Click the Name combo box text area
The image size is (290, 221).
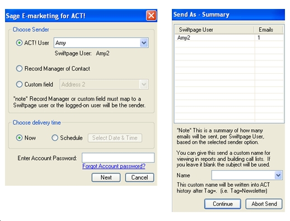click(x=243, y=175)
